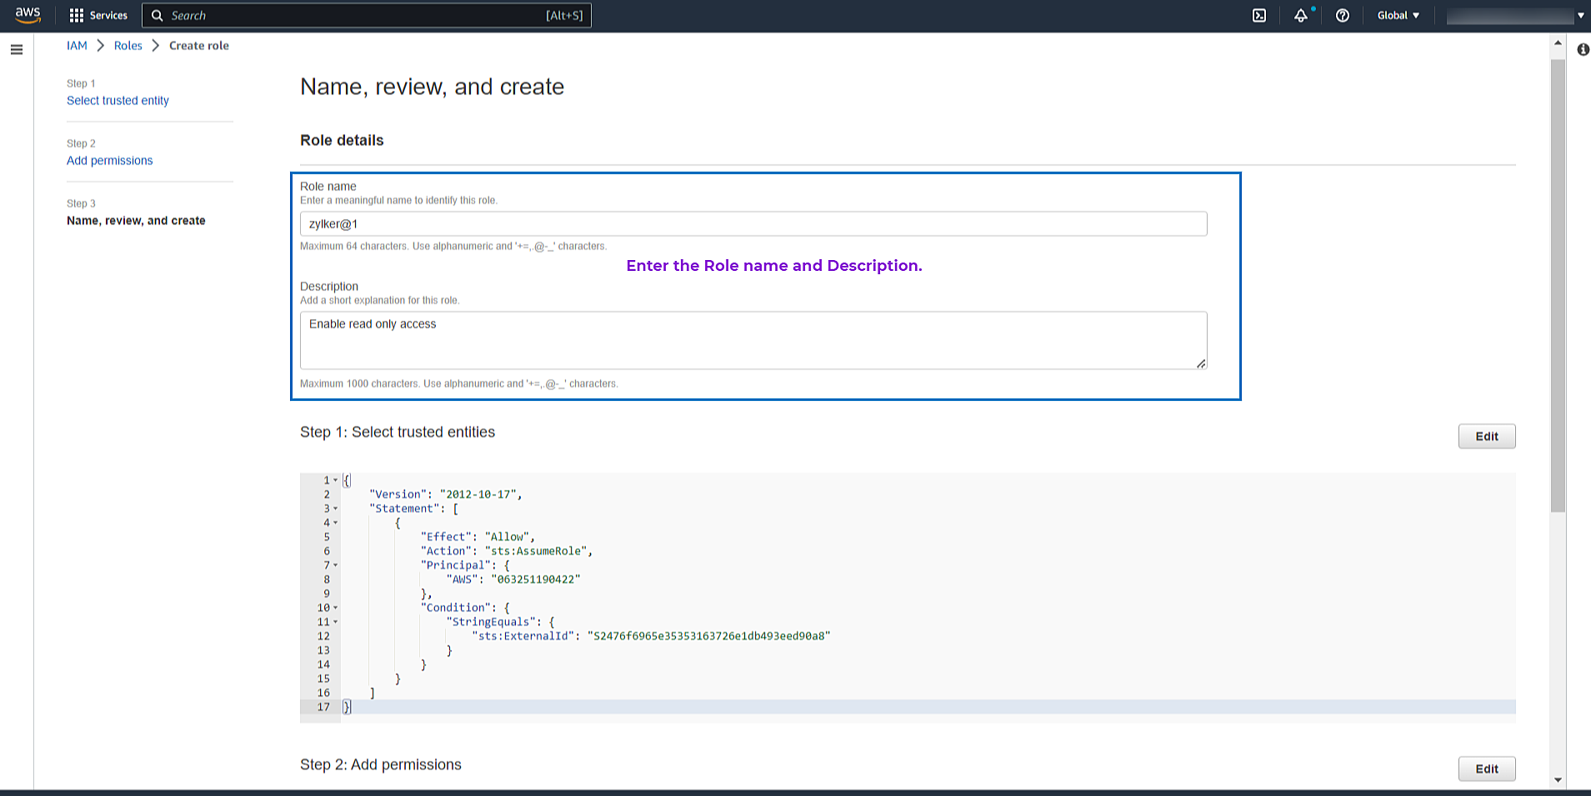
Task: Open the notifications bell
Action: coord(1300,15)
